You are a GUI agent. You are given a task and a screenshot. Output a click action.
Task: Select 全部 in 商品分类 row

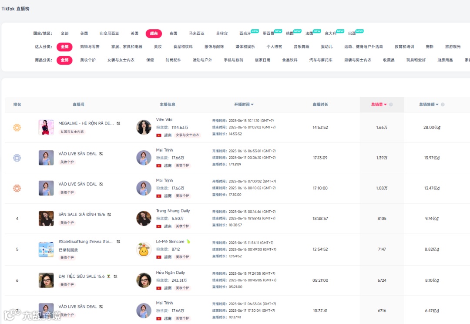[64, 60]
